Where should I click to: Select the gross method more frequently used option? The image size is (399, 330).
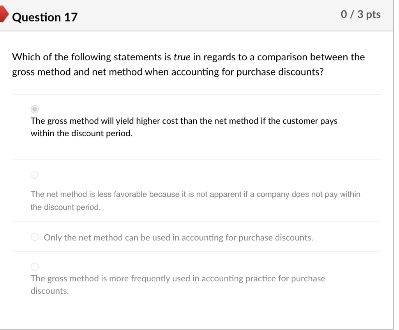pyautogui.click(x=34, y=267)
